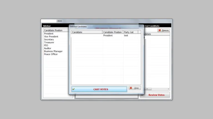This screenshot has width=213, height=119.
Task: Select the President cell in dialog table
Action: pos(108,36)
